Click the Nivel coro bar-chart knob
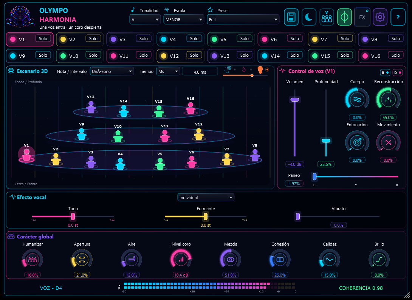The height and width of the screenshot is (300, 412). [181, 260]
